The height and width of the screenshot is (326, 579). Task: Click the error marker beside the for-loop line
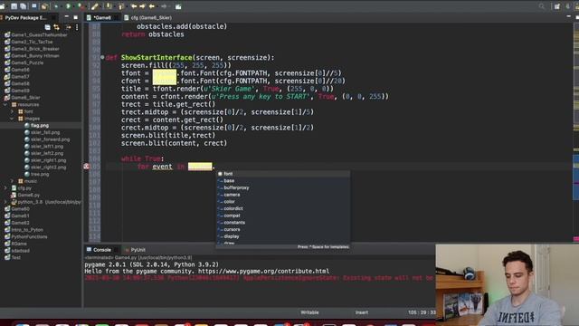coord(87,167)
